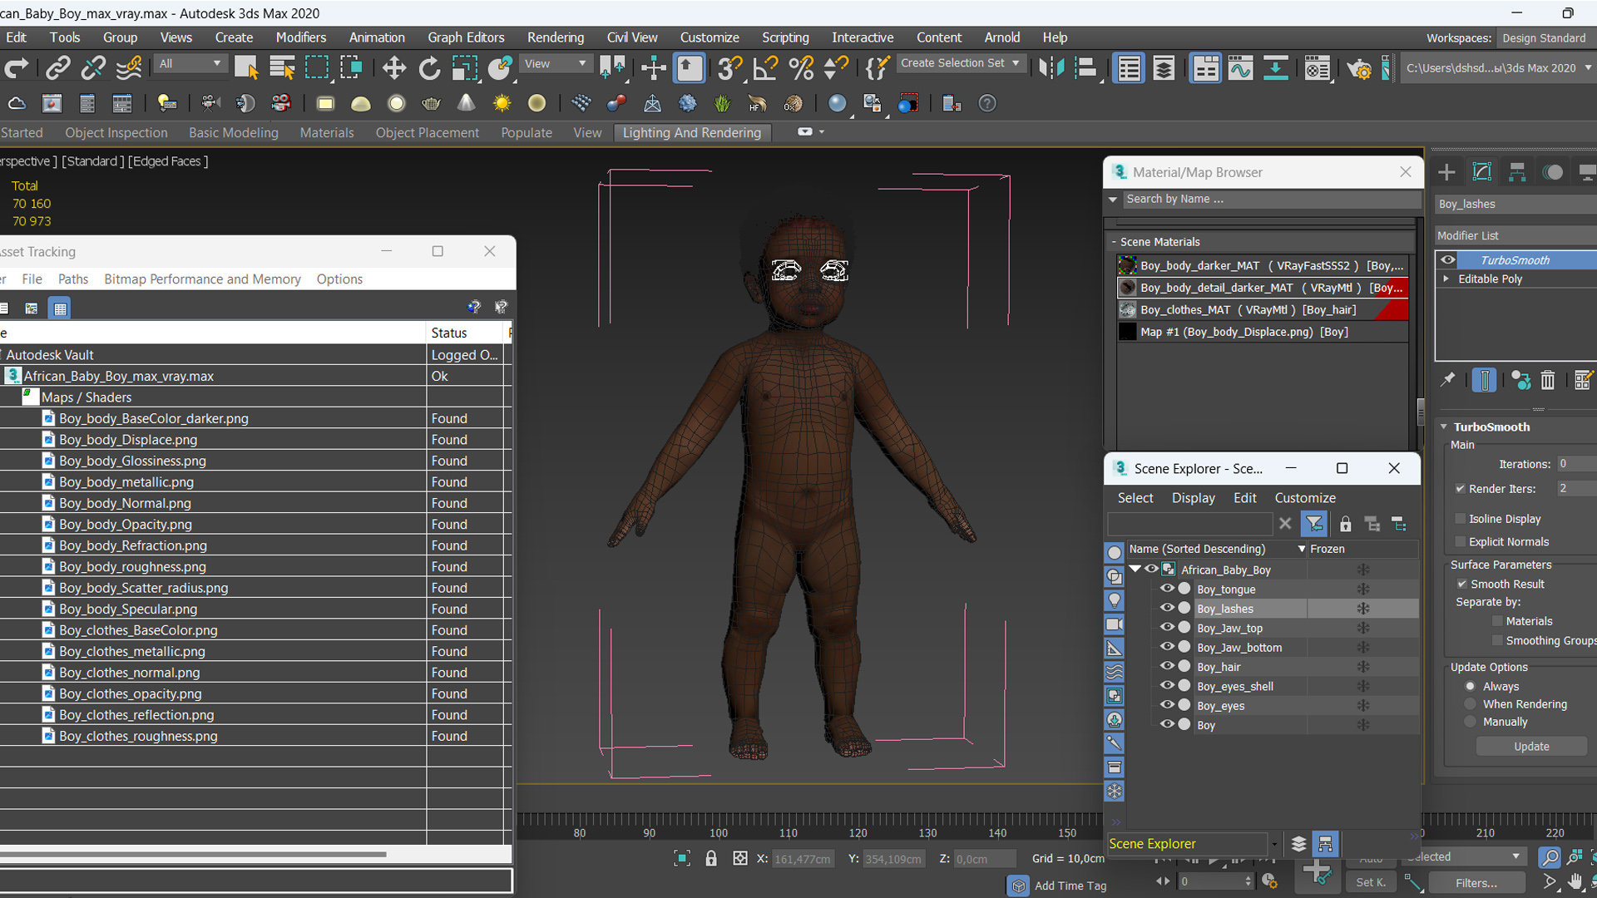Viewport: 1597px width, 898px height.
Task: Switch to the Object Inspection ribbon tab
Action: (116, 132)
